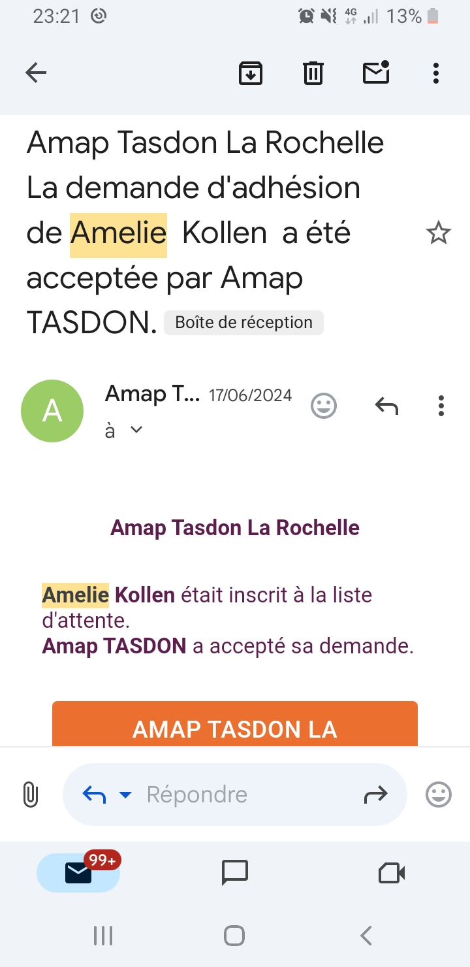The width and height of the screenshot is (470, 967).
Task: Switch to the Meet video tab
Action: coord(392,873)
